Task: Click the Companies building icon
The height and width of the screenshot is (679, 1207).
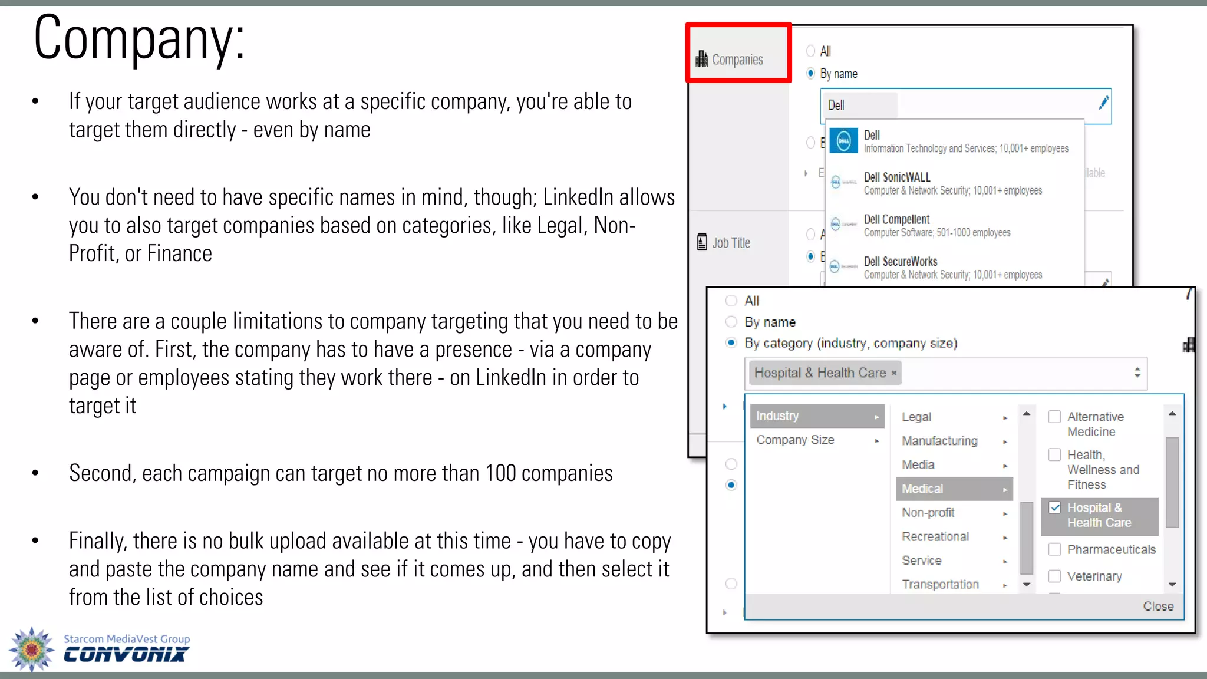Action: point(701,59)
